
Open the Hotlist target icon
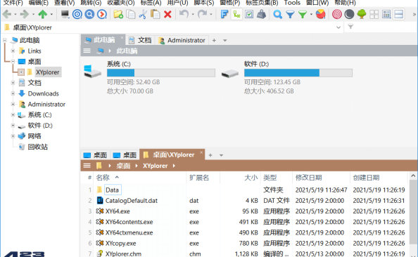point(77,14)
